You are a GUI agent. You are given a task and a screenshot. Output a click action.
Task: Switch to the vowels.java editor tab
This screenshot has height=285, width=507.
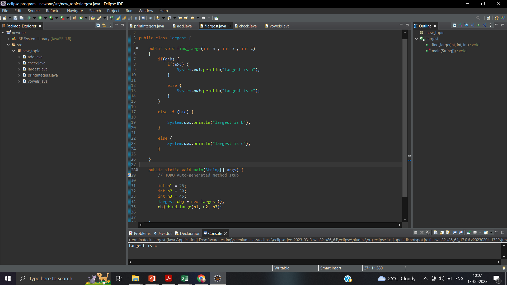[x=279, y=26]
